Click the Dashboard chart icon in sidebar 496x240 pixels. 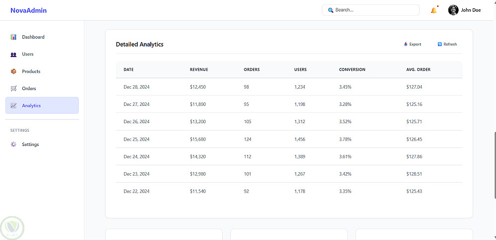click(x=13, y=37)
